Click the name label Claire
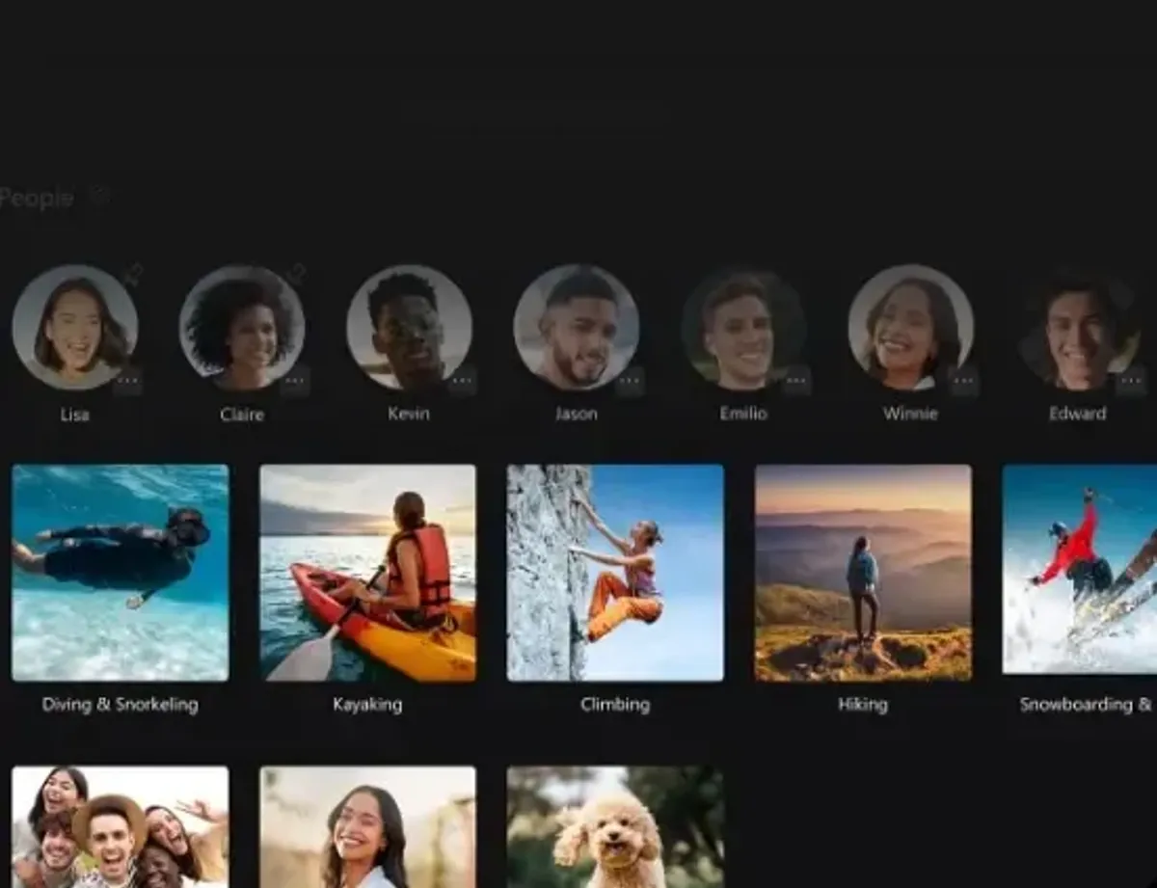 pyautogui.click(x=242, y=415)
